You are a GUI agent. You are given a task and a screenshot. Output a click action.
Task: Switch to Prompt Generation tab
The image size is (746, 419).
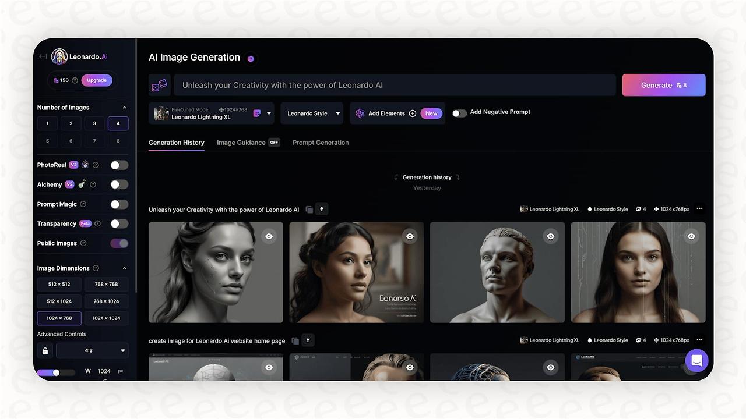coord(321,143)
